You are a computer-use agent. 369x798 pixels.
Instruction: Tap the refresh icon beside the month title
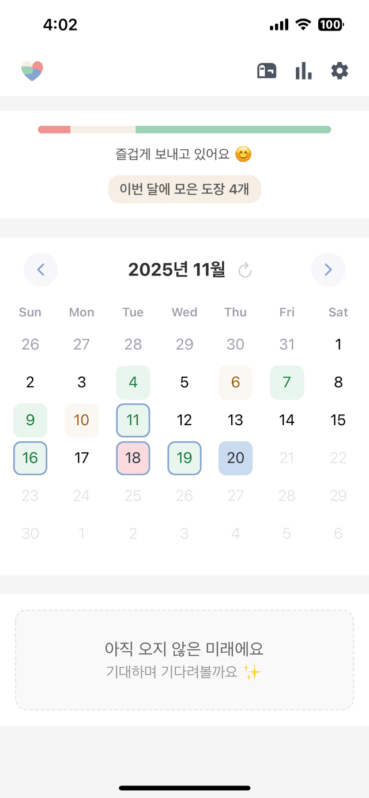click(245, 270)
